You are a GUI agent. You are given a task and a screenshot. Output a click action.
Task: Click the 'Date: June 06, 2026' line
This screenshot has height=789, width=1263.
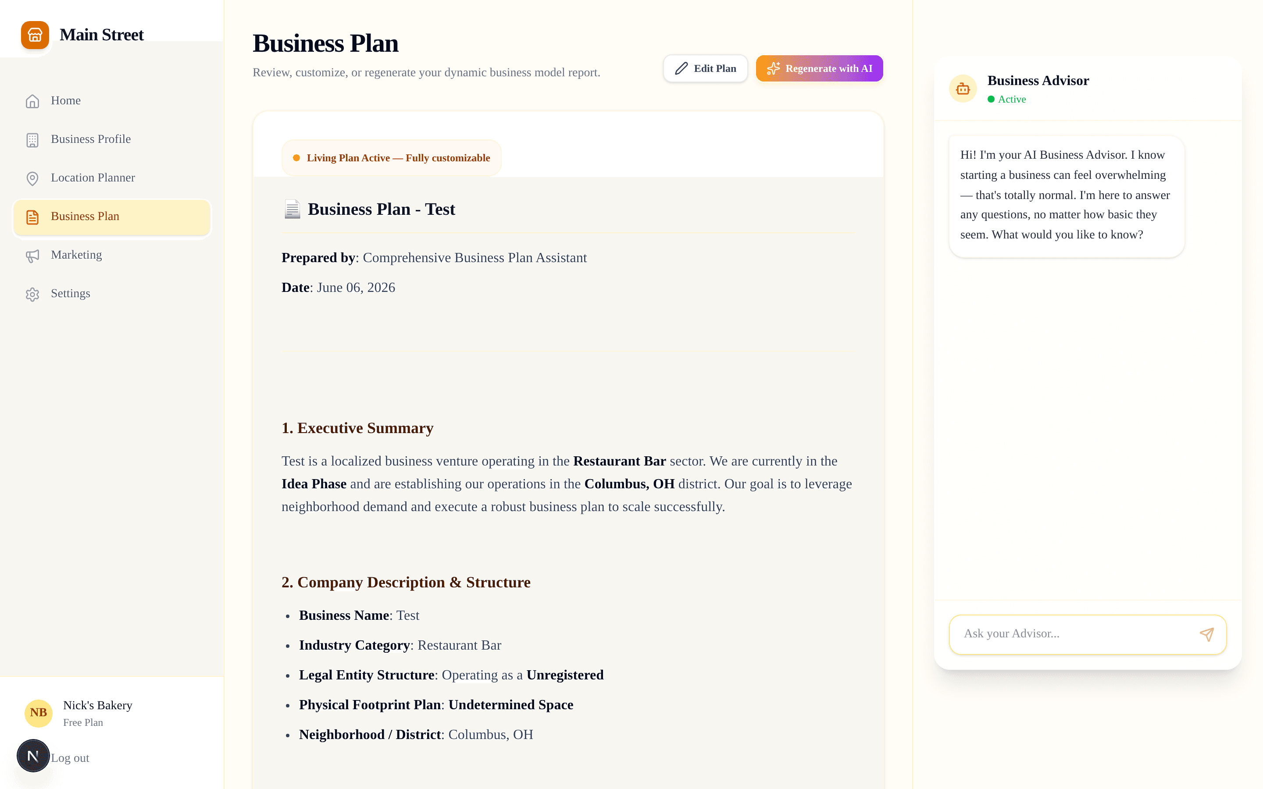[338, 288]
